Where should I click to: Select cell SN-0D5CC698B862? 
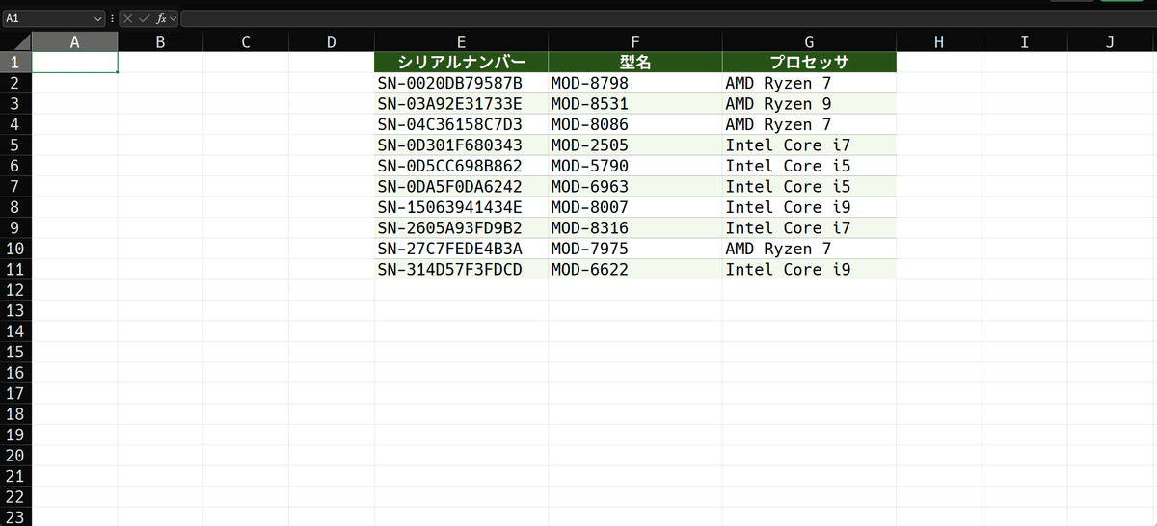462,166
